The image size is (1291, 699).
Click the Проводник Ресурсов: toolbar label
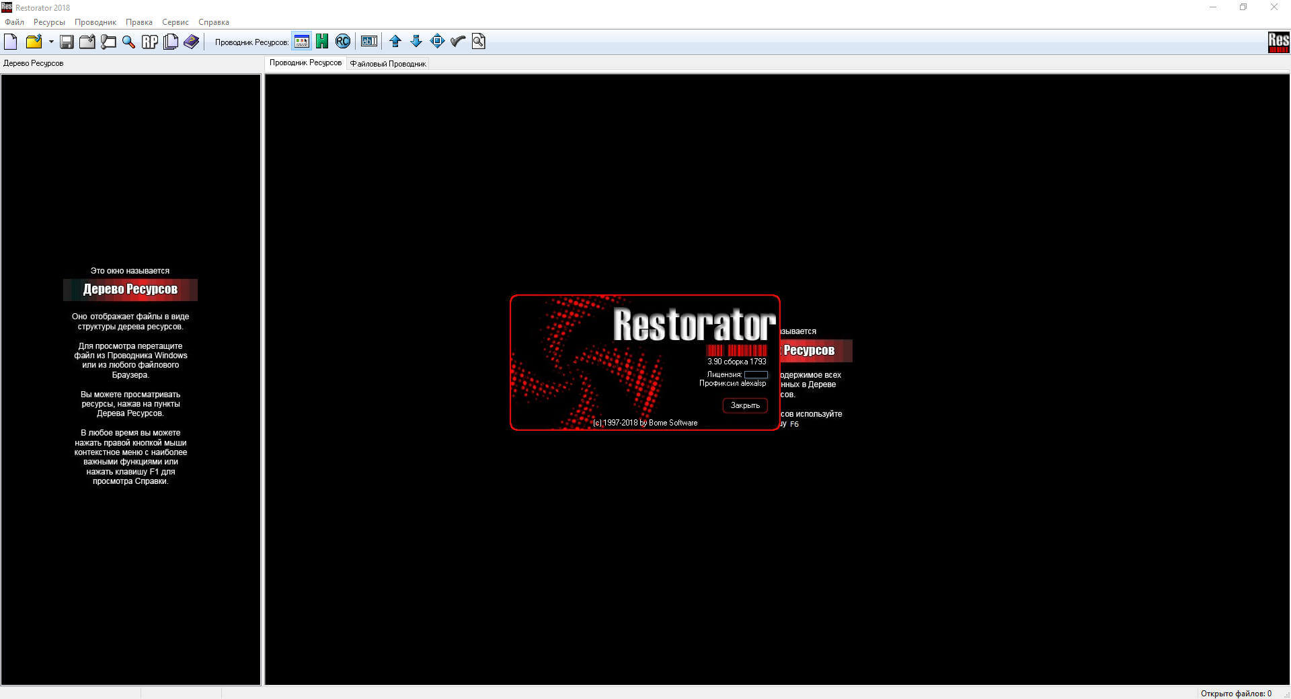pos(251,42)
